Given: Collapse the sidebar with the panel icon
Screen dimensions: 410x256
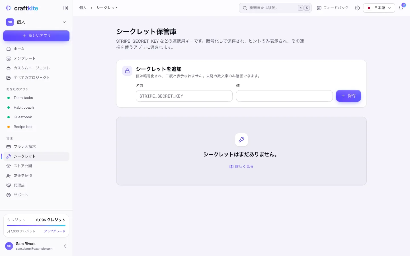Looking at the screenshot, I should [x=66, y=8].
